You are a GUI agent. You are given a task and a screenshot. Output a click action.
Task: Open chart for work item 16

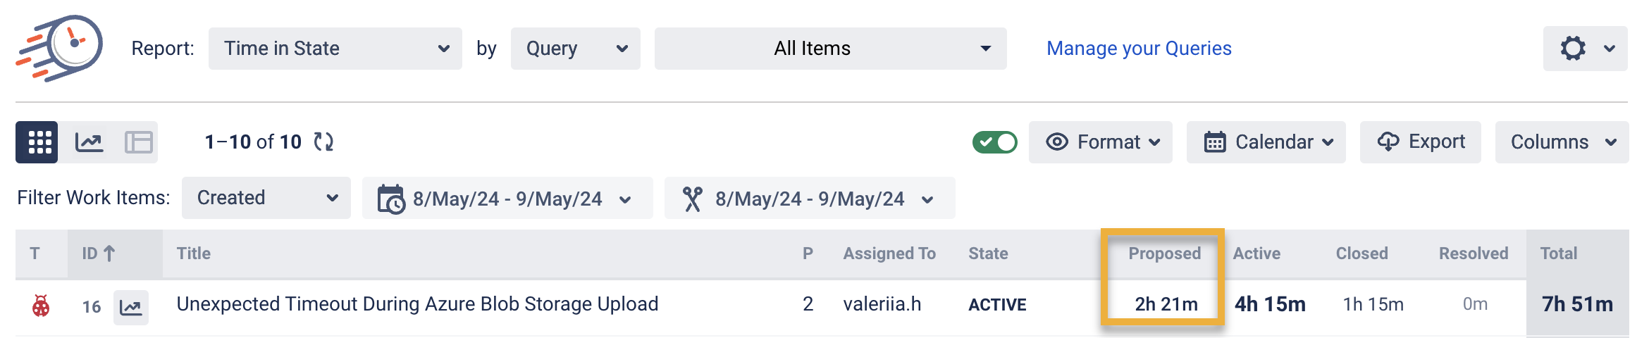131,307
